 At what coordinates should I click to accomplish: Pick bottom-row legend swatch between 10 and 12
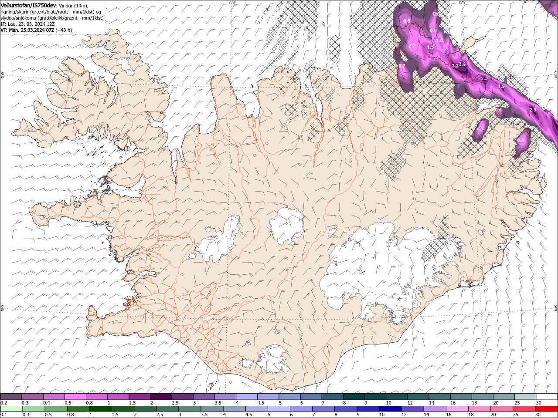pos(390,409)
